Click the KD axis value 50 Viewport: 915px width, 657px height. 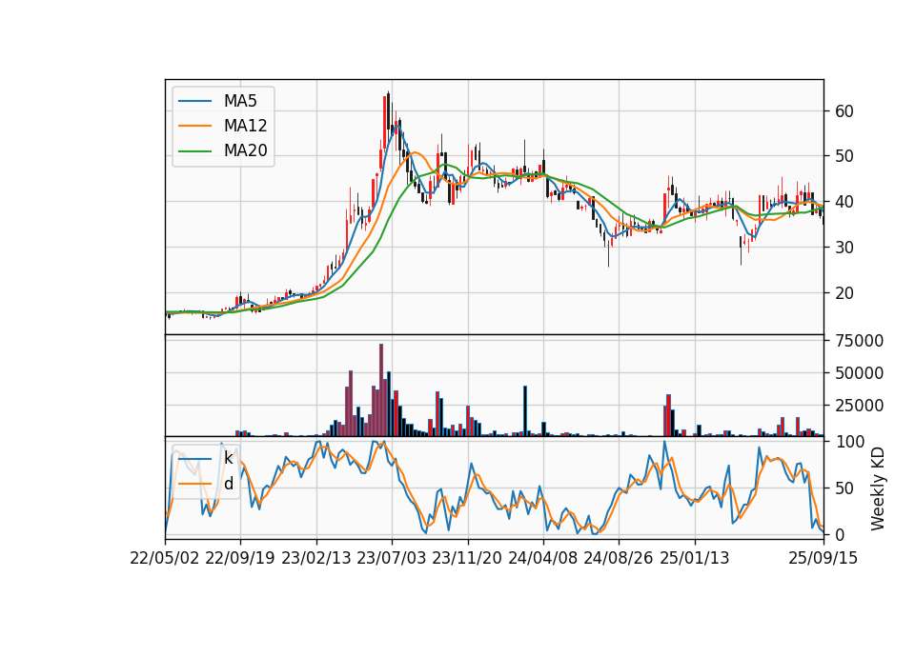coord(844,488)
